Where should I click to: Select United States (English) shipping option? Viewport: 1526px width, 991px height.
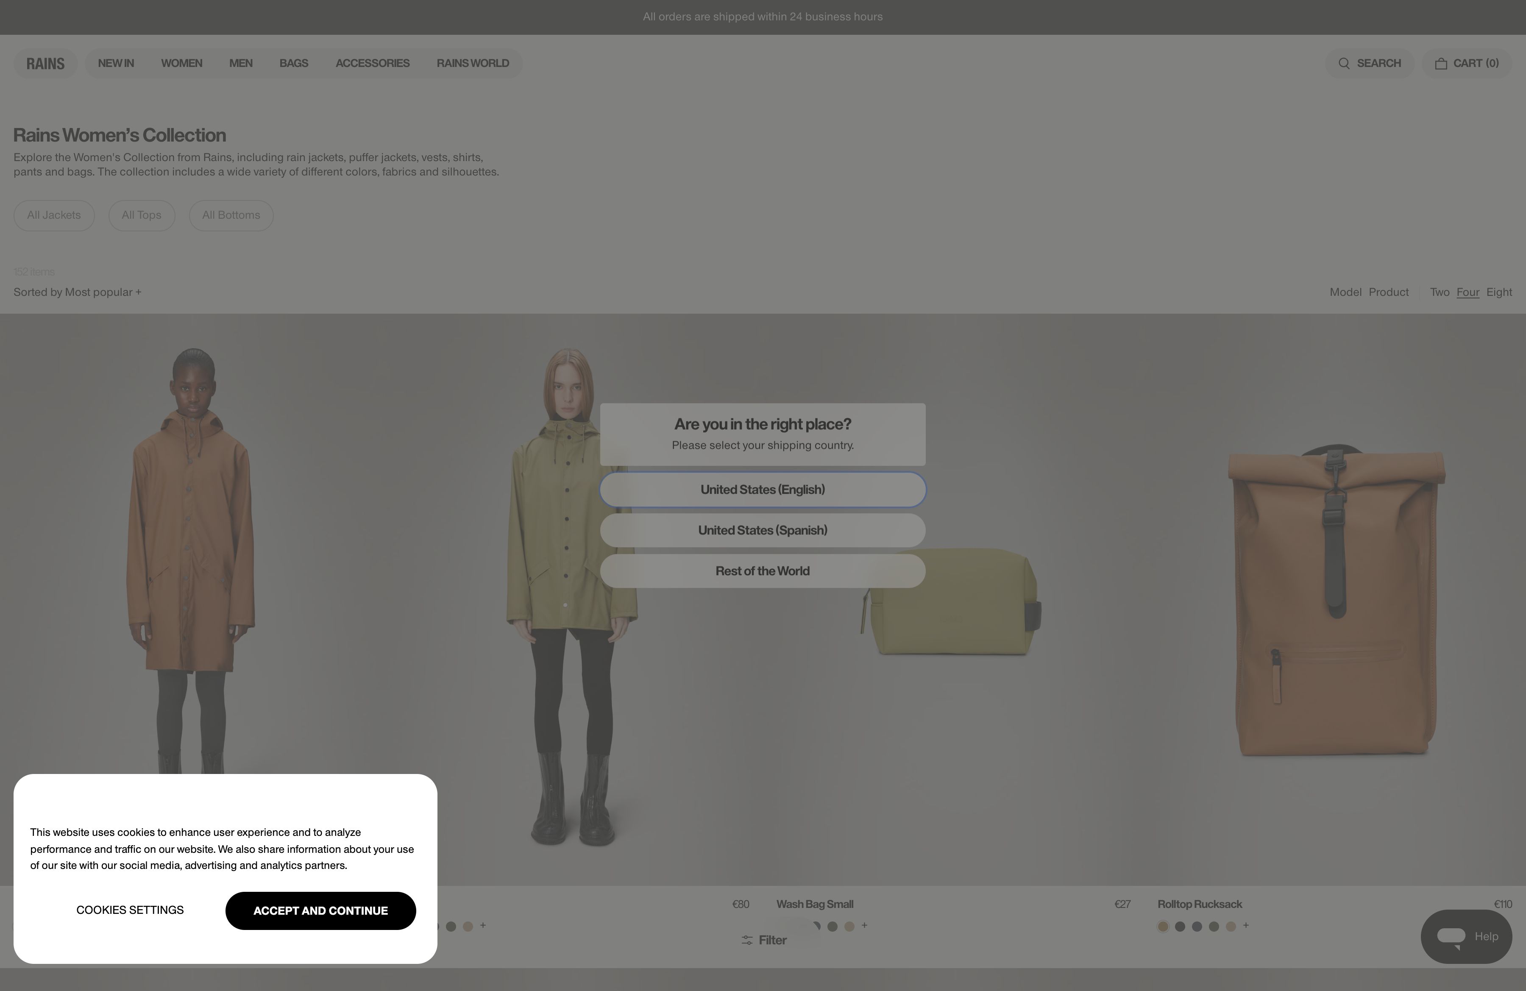tap(762, 490)
